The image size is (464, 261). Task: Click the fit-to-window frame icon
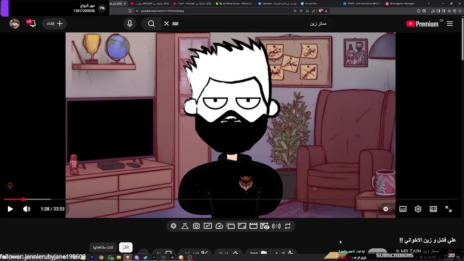[x=242, y=226]
